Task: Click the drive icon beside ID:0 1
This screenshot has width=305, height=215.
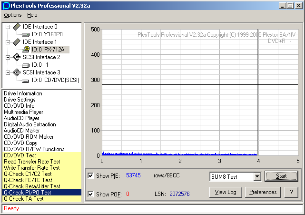Action: tap(26, 65)
